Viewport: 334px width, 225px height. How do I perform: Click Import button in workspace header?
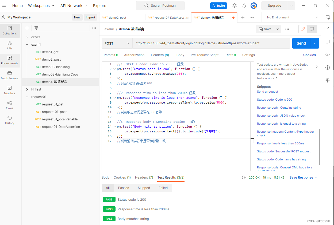click(90, 17)
